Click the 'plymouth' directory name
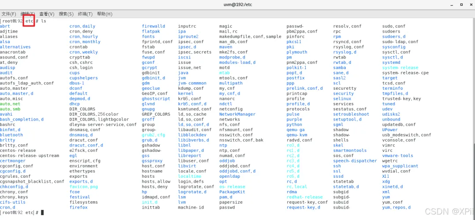 (297, 52)
